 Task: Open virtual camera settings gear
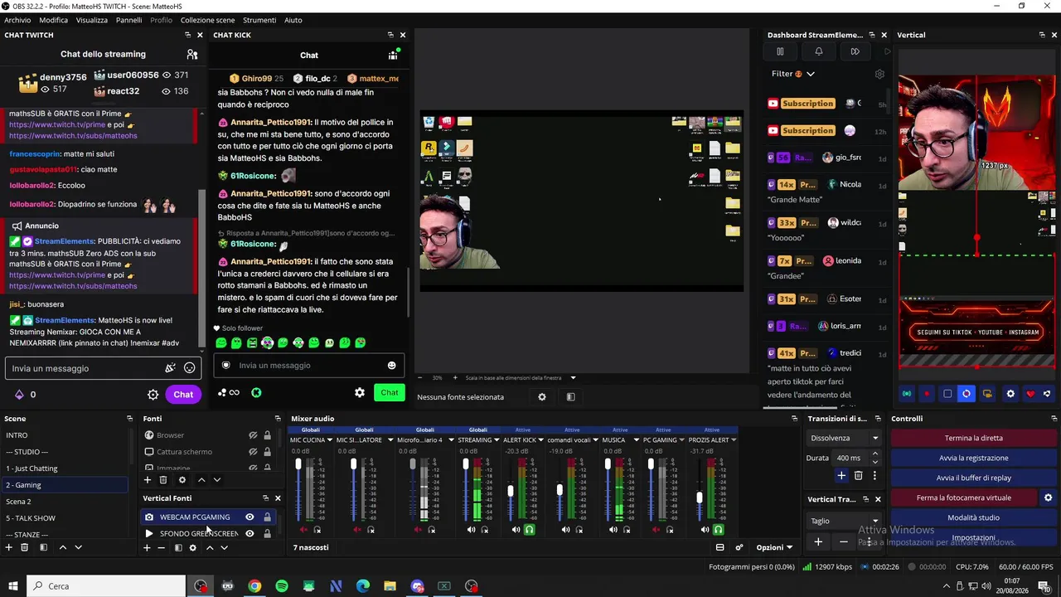point(1048,498)
